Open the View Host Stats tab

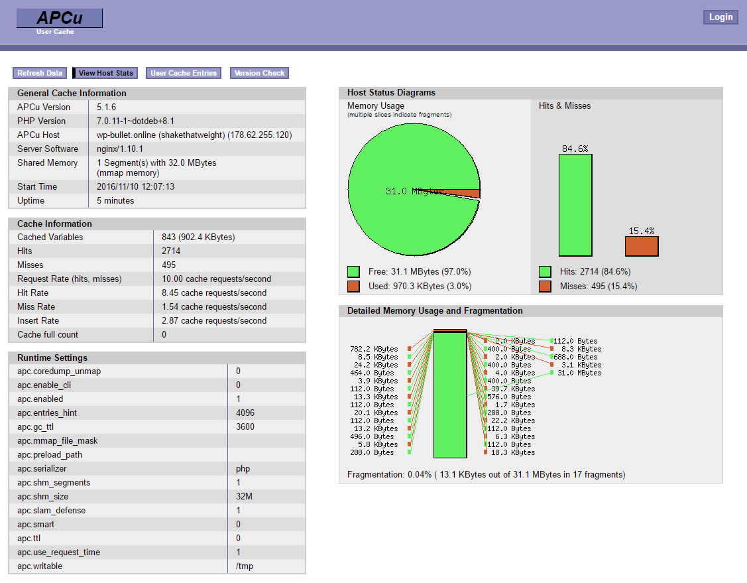coord(105,73)
